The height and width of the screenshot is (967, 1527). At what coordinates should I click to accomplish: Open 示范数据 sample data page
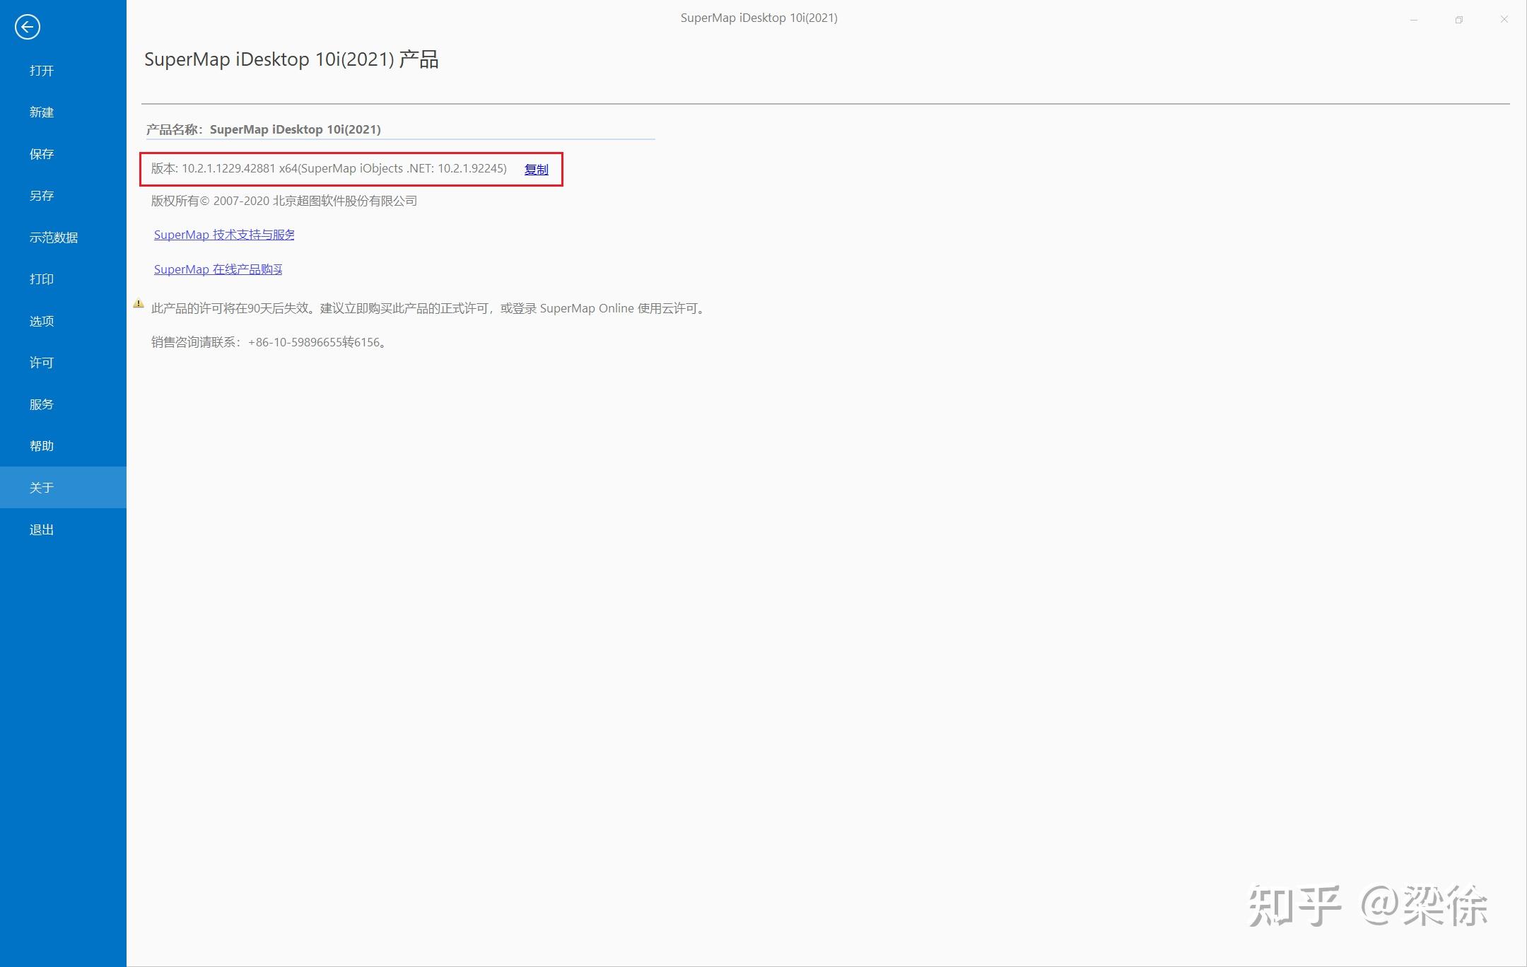tap(63, 238)
